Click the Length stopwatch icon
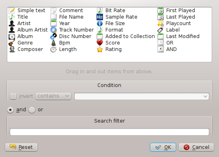This screenshot has width=219, height=157. 54,49
